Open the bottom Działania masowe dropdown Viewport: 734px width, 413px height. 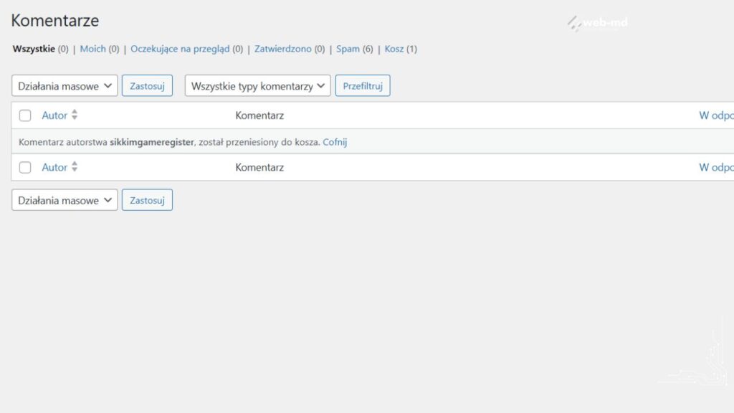[65, 200]
